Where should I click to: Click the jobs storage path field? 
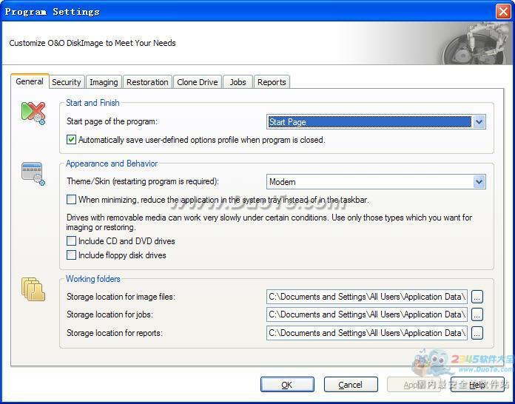[367, 314]
